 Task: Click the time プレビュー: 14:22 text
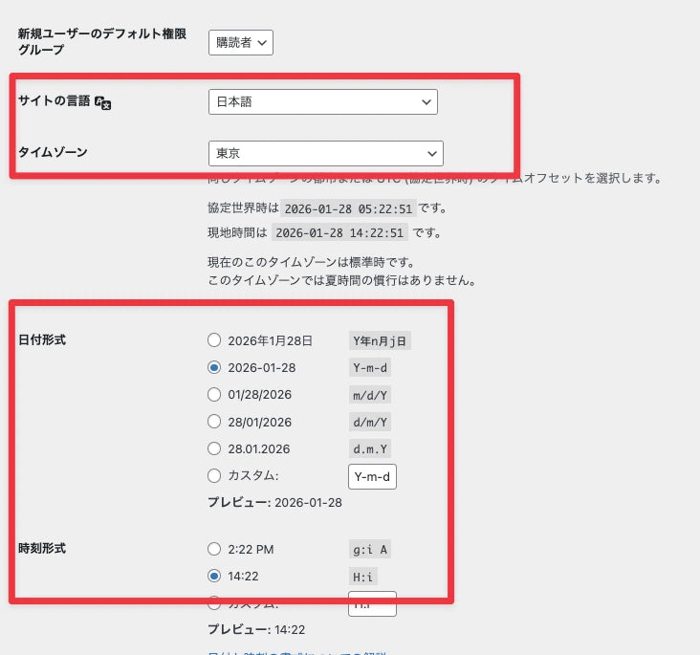[256, 629]
